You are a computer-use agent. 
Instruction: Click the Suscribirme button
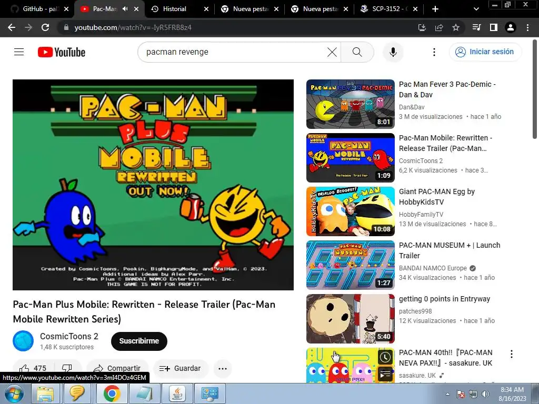coord(139,341)
